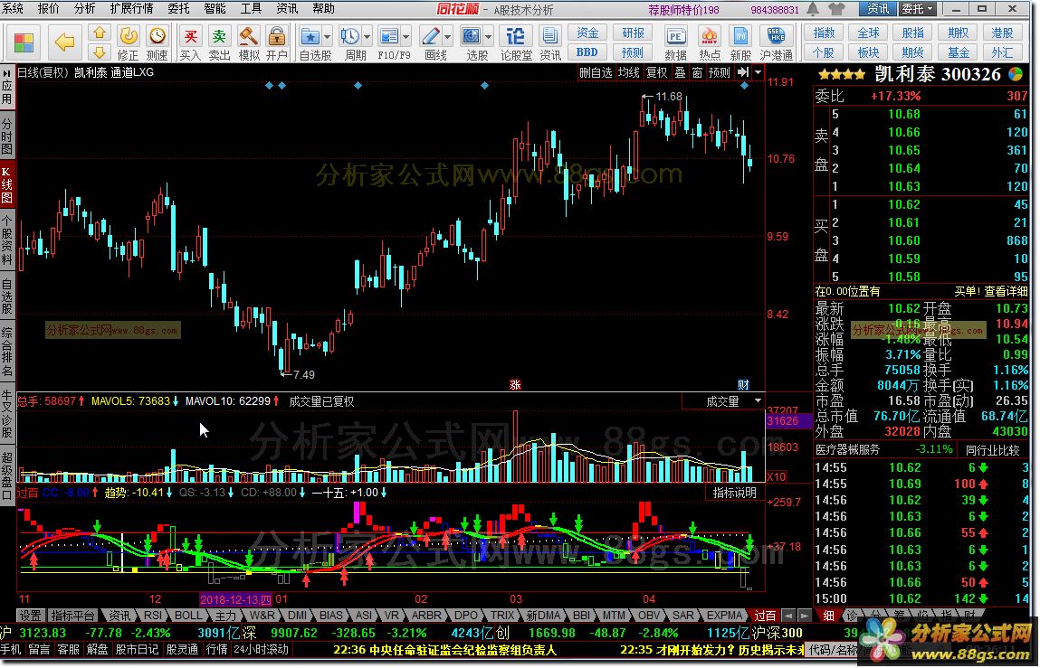This screenshot has height=668, width=1040.
Task: Click the 涨 marker on the timeline
Action: [515, 384]
